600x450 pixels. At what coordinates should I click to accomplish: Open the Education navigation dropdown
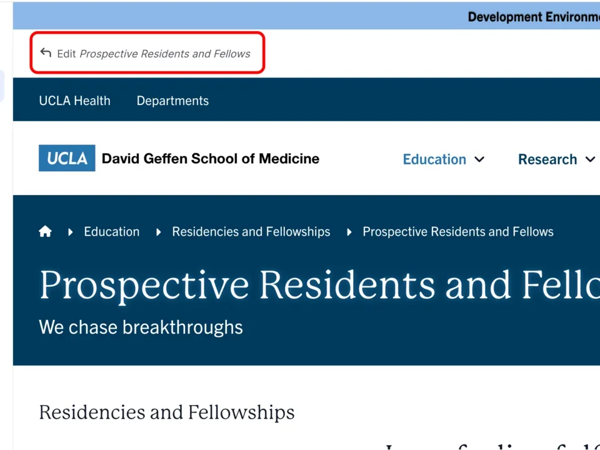click(434, 159)
